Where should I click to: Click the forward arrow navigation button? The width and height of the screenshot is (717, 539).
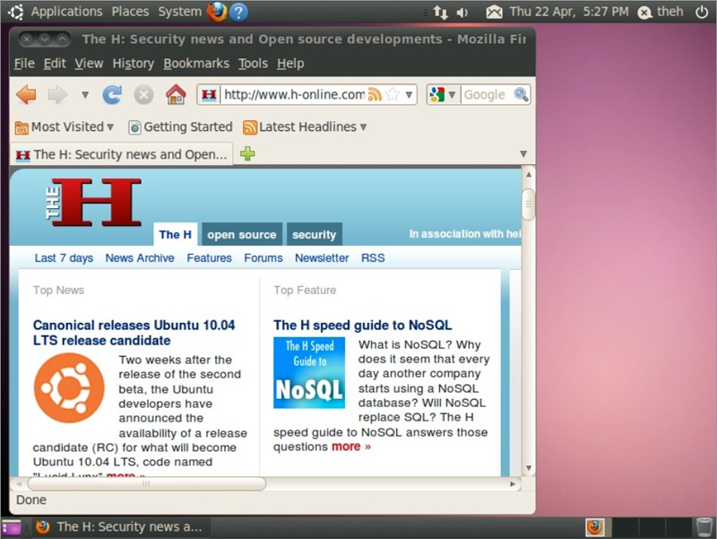(x=57, y=95)
